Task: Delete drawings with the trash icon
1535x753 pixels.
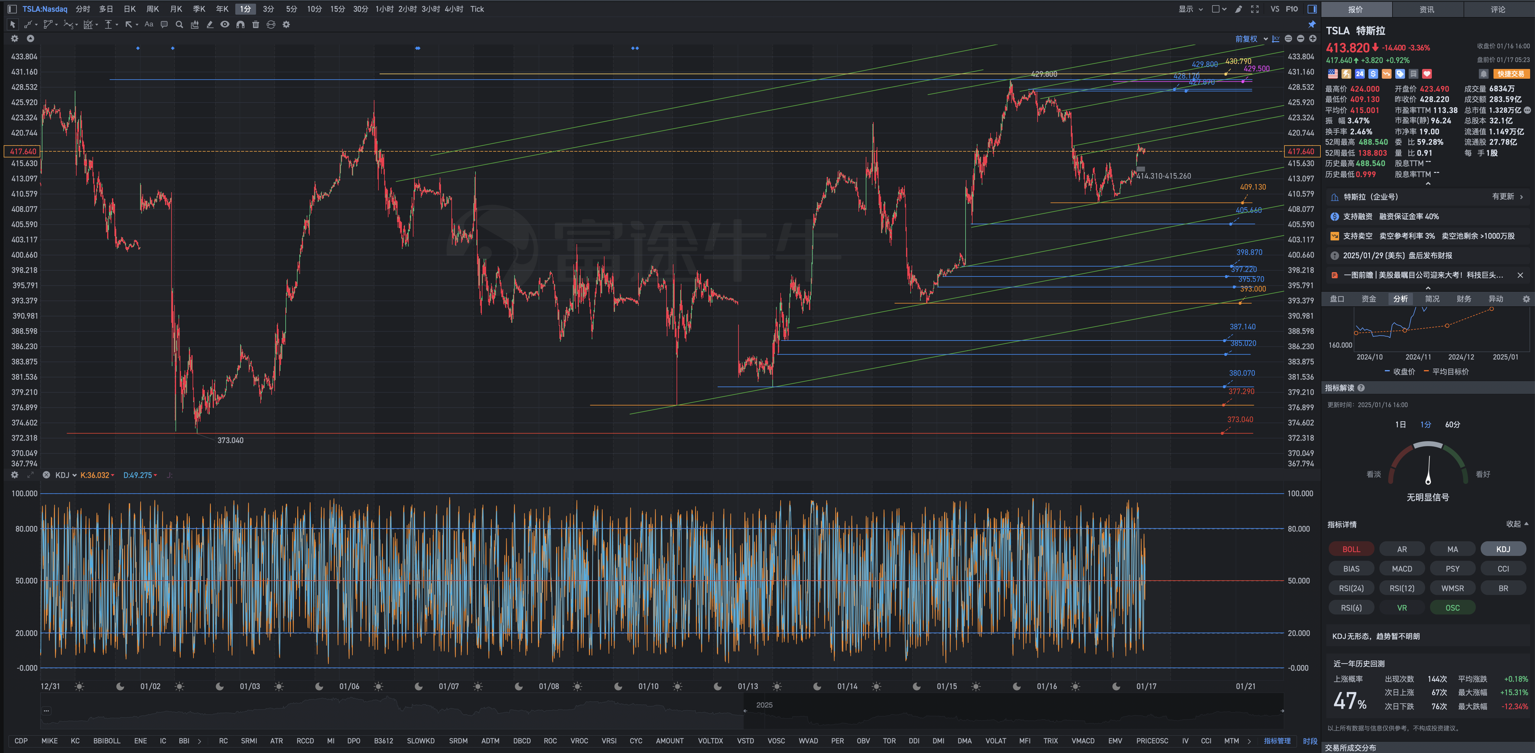Action: coord(256,24)
